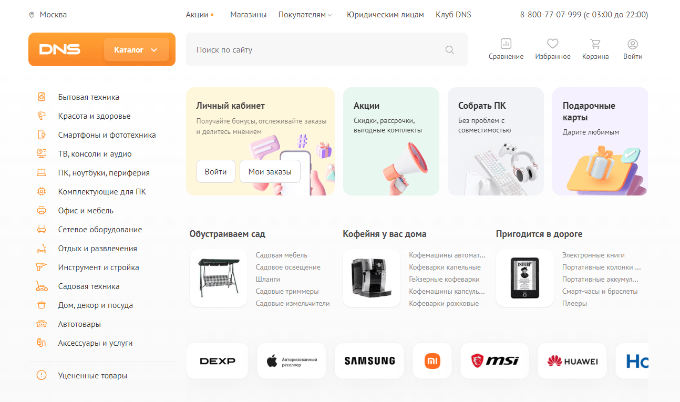
Task: Click the DNS logo
Action: tap(60, 50)
